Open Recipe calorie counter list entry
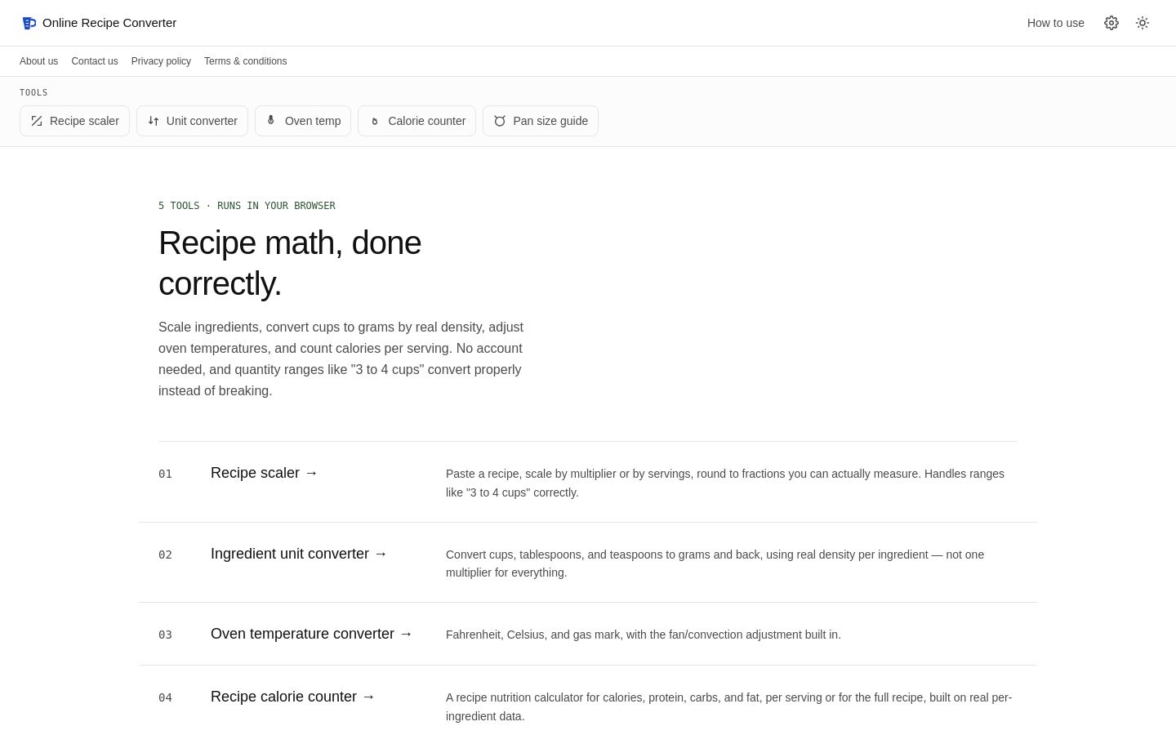The height and width of the screenshot is (735, 1176). point(293,697)
